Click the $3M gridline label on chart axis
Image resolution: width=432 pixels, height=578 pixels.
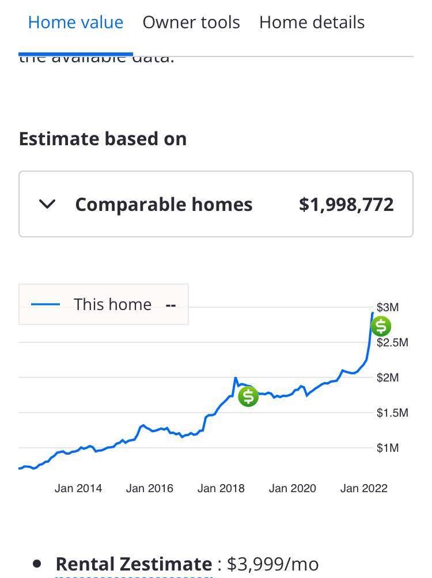coord(388,307)
